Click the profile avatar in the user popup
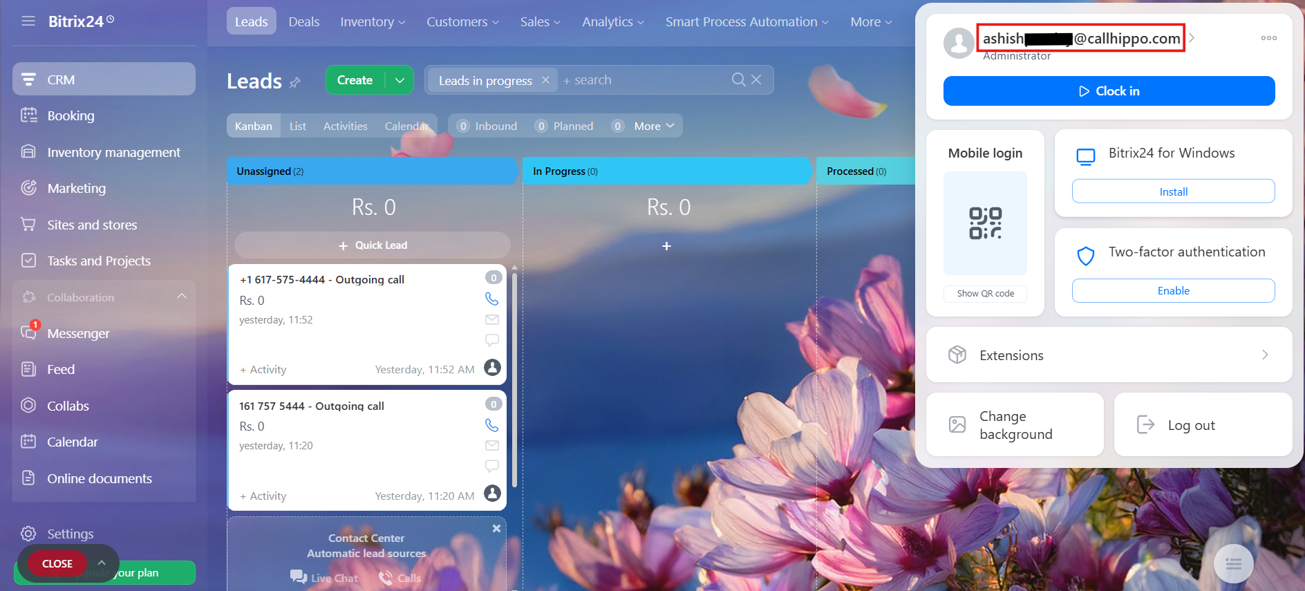 coord(959,43)
